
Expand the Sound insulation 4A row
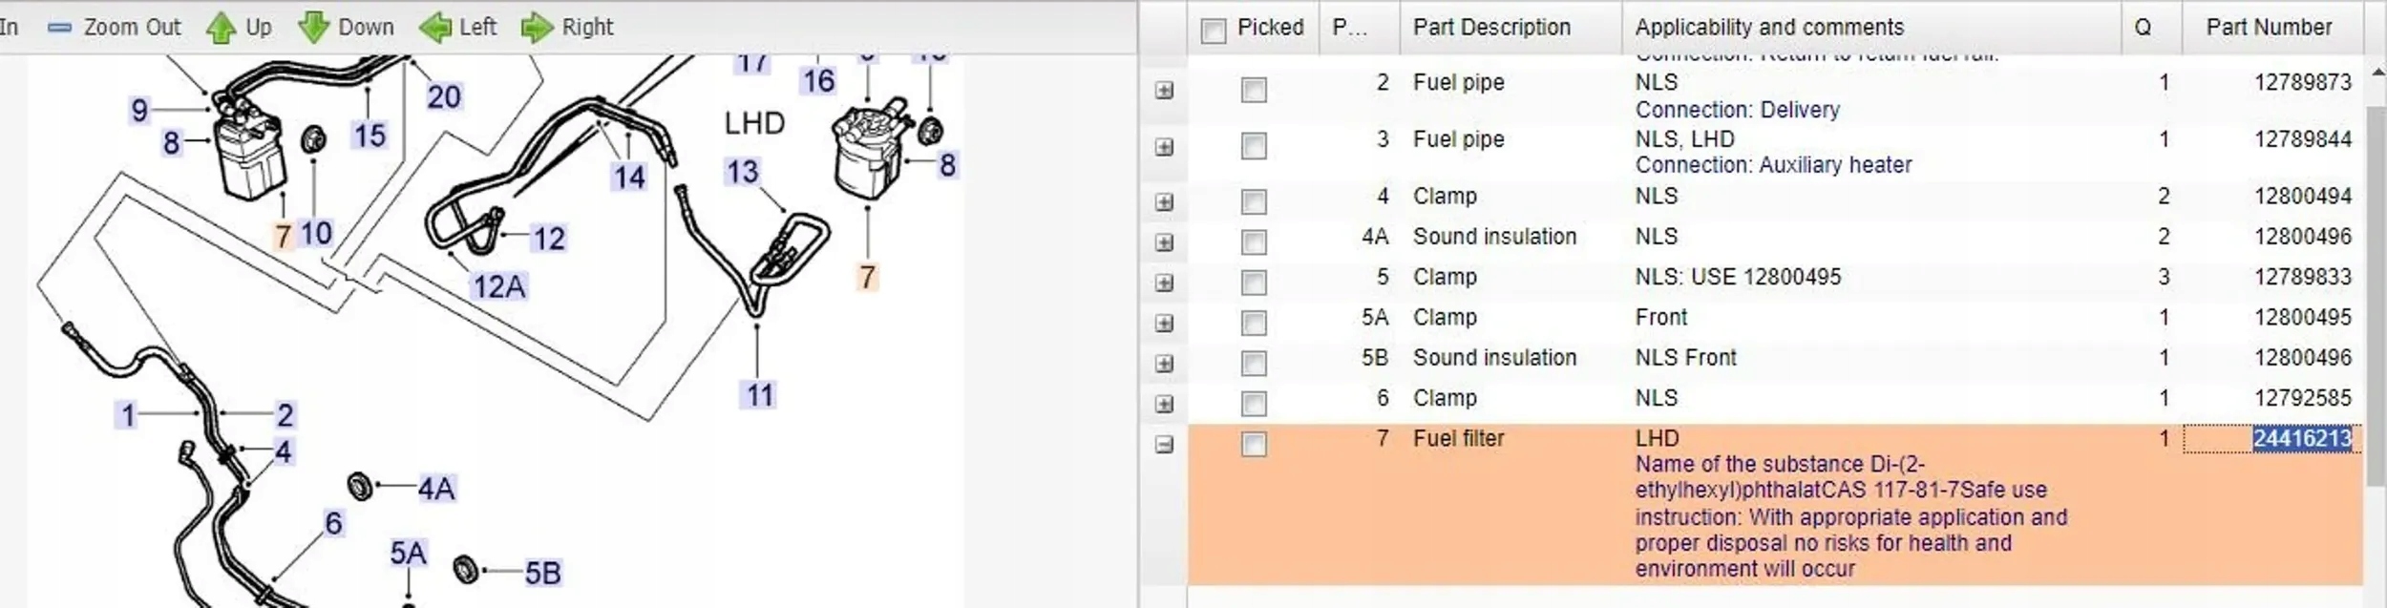[x=1164, y=242]
